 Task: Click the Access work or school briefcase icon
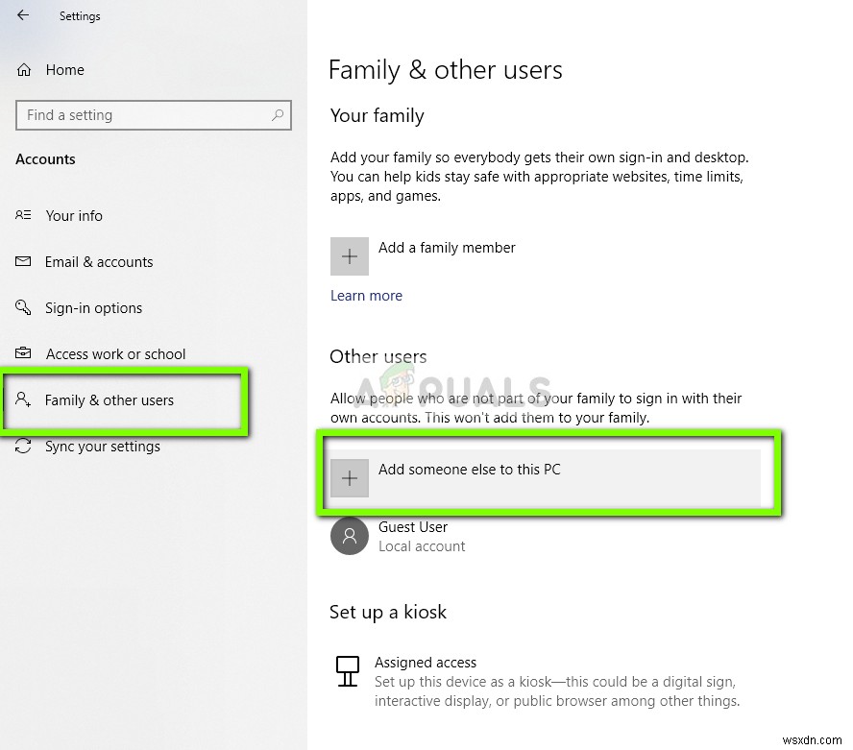coord(23,354)
